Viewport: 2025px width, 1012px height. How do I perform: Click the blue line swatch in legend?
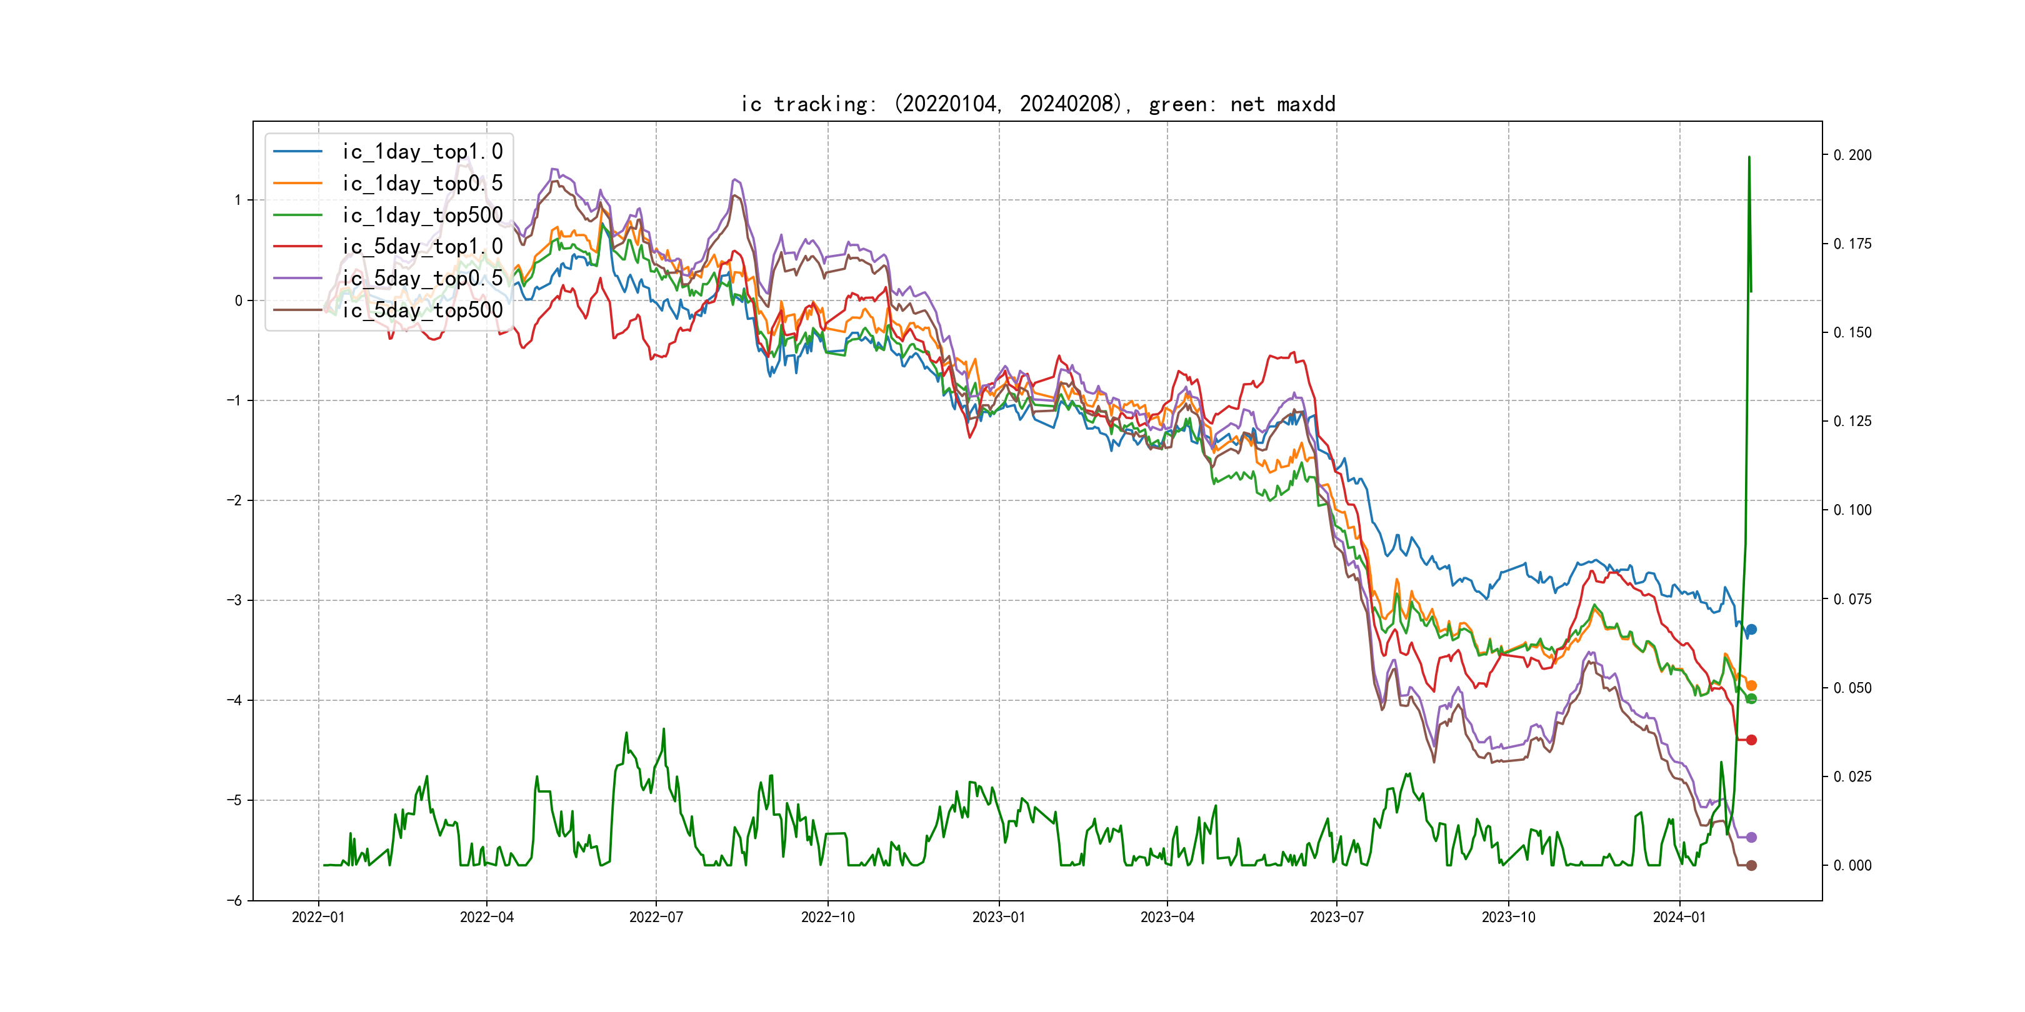tap(298, 152)
